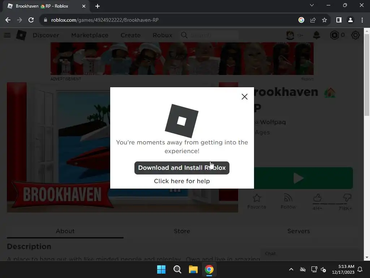Open the notifications bell
The image size is (370, 278).
coord(317,35)
